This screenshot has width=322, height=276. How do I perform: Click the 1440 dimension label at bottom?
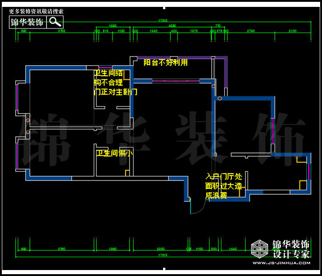[x=232, y=248]
